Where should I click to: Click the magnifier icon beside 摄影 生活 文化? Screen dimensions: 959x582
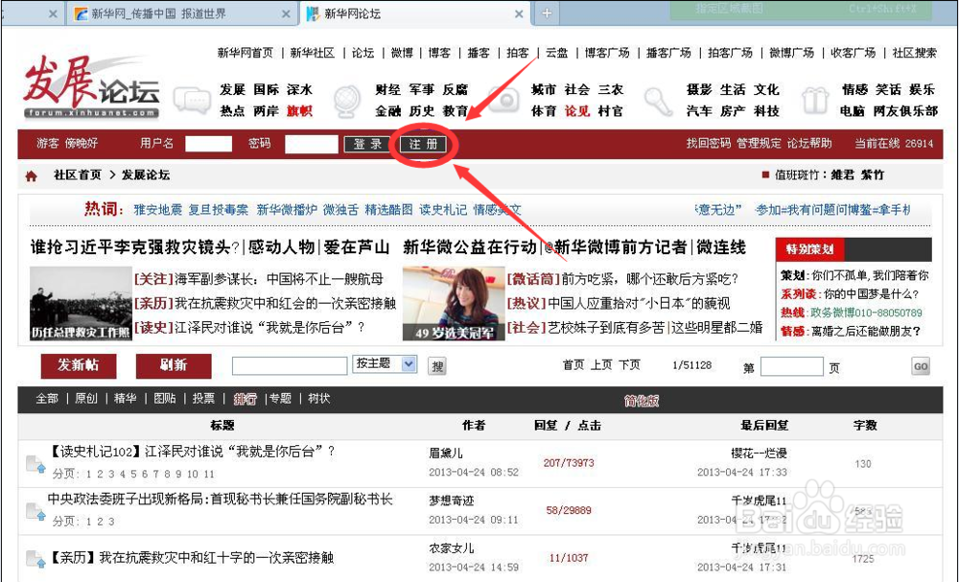click(x=658, y=101)
